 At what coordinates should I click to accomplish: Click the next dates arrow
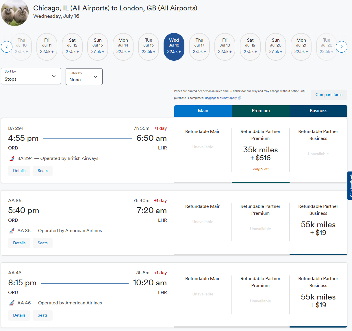[342, 47]
